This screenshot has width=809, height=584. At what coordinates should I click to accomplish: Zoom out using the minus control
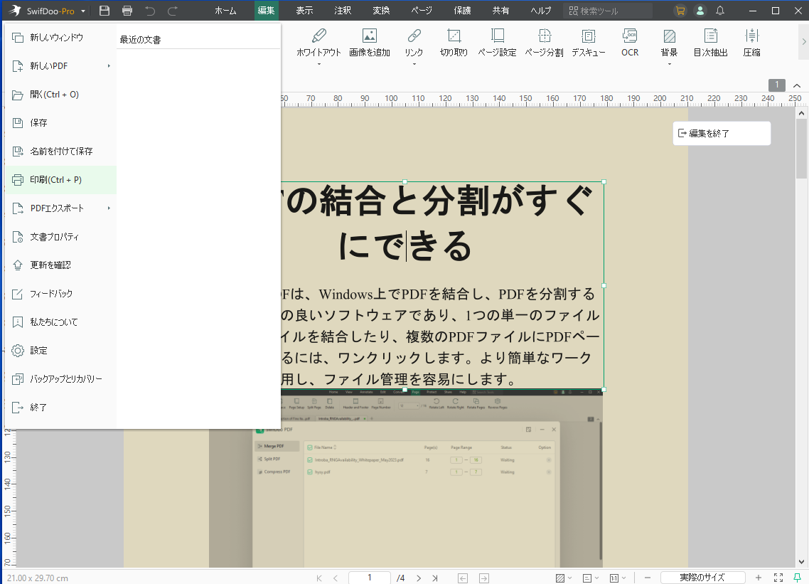tap(648, 578)
